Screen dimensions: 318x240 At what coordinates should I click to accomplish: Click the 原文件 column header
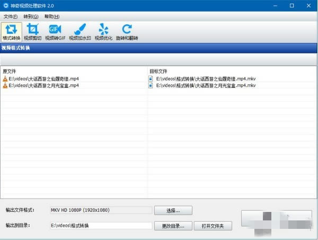pos(10,72)
